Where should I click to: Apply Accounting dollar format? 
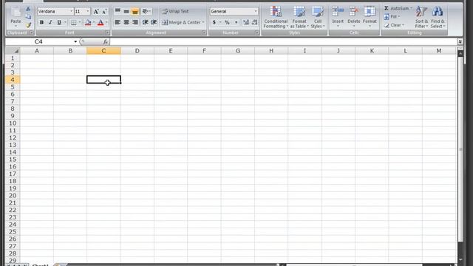[x=214, y=22]
